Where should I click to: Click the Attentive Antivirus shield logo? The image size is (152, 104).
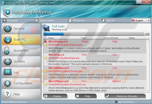point(8,12)
